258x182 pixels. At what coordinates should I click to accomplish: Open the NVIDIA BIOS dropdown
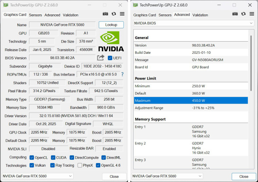(x=193, y=23)
